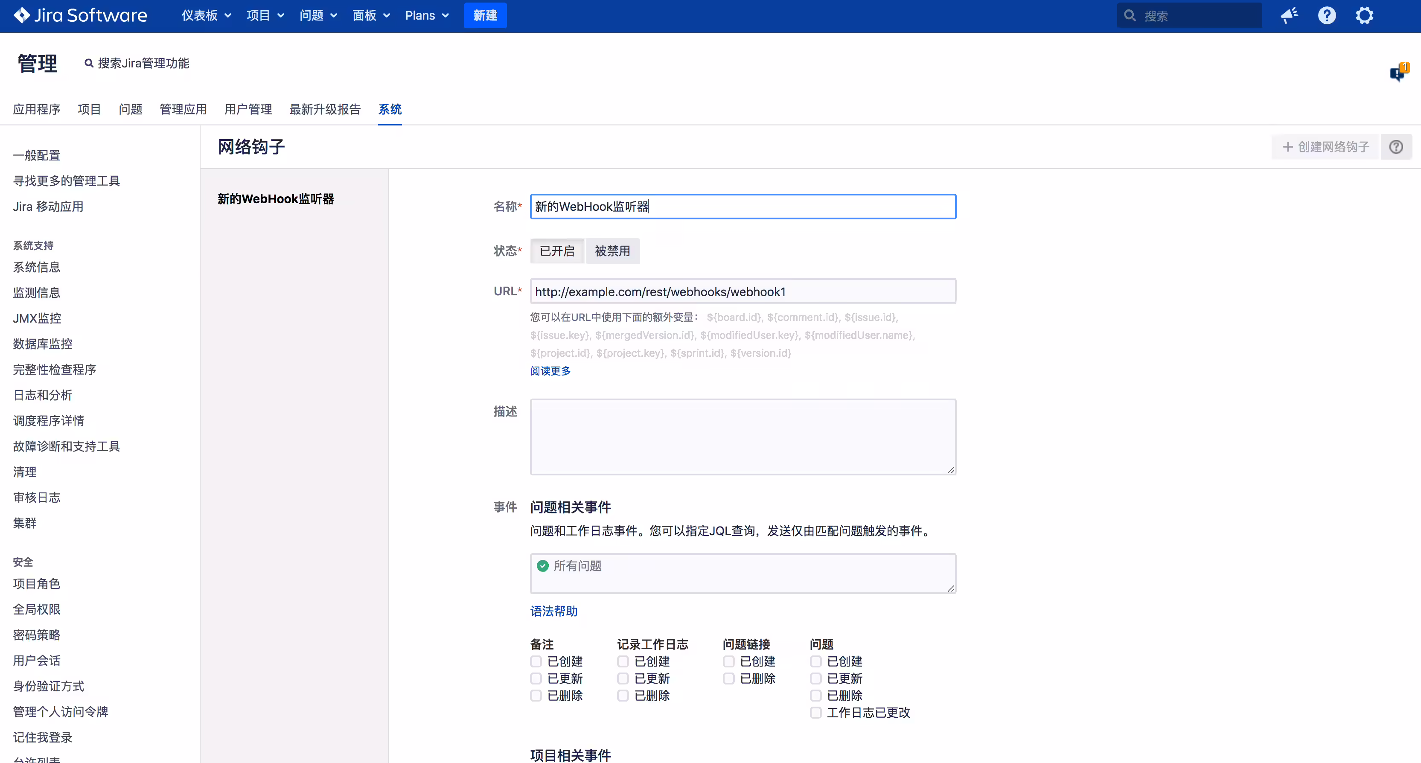The image size is (1421, 763).
Task: Expand the Plans dropdown menu
Action: click(x=427, y=15)
